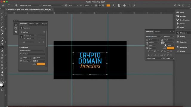Left align text in options bar
191x107 pixels.
pyautogui.click(x=96, y=5)
